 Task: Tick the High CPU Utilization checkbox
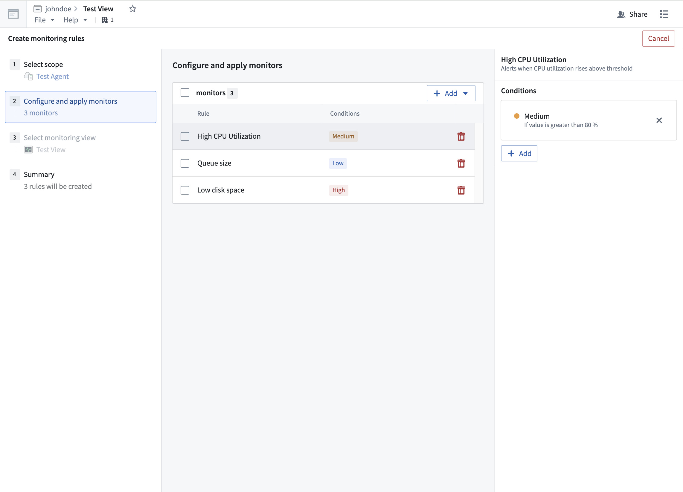(185, 136)
